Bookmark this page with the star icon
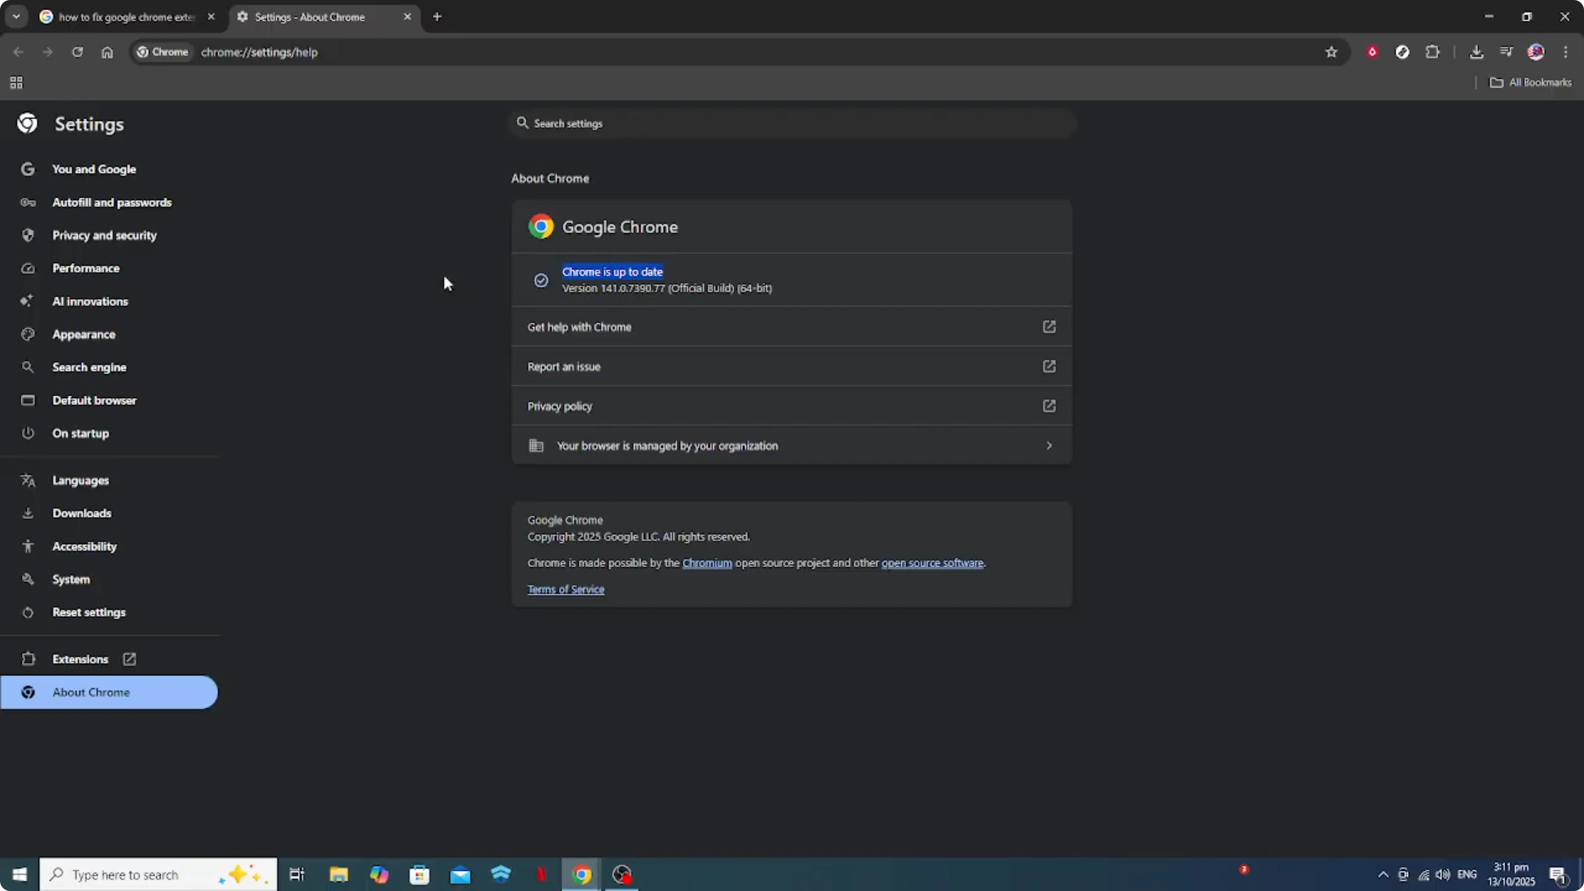 click(1331, 52)
